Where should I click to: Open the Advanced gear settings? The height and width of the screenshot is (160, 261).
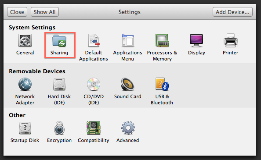click(128, 128)
